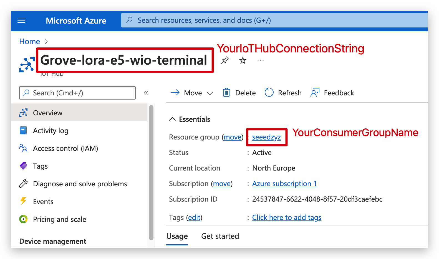The height and width of the screenshot is (259, 439).
Task: Focus the sidebar Search (Cmd+/) field
Action: point(77,93)
